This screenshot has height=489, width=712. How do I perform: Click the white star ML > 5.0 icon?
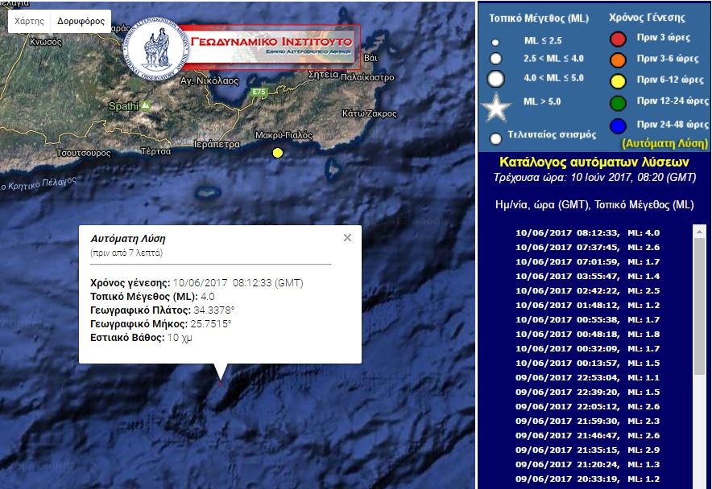[x=496, y=107]
